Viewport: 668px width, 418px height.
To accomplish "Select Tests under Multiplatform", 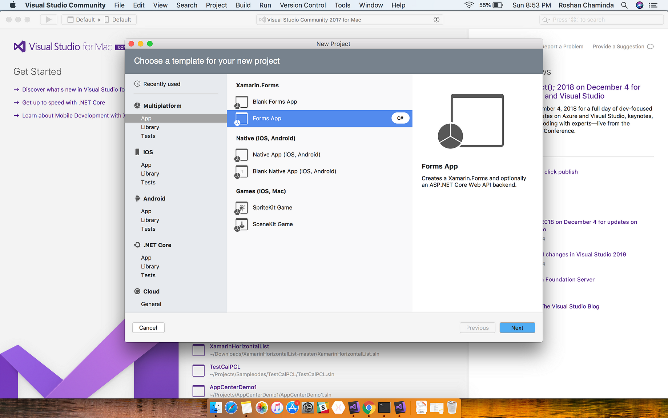I will point(148,136).
